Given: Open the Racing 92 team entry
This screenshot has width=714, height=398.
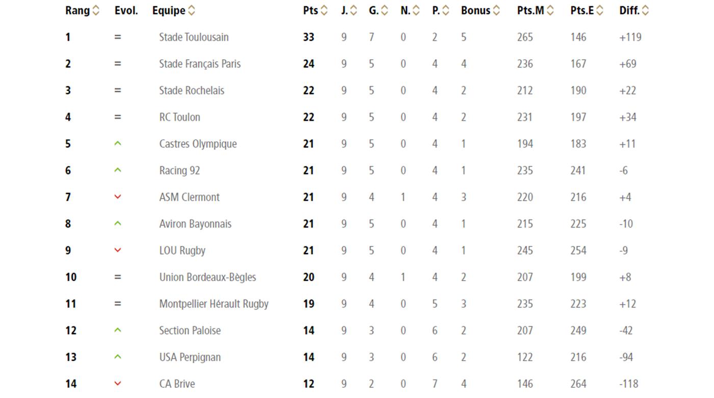Looking at the screenshot, I should (x=181, y=170).
